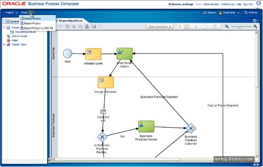Click the vertical scrollbar thumb
263x167 pixels.
pos(256,61)
